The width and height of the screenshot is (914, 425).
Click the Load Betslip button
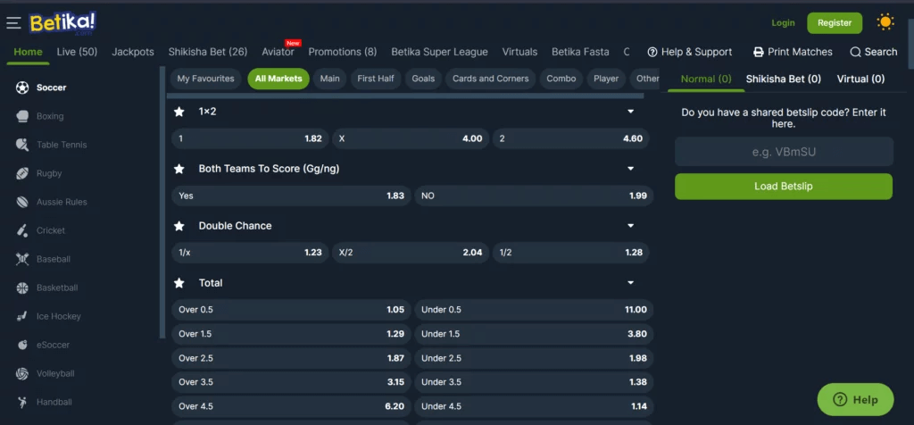pos(784,187)
